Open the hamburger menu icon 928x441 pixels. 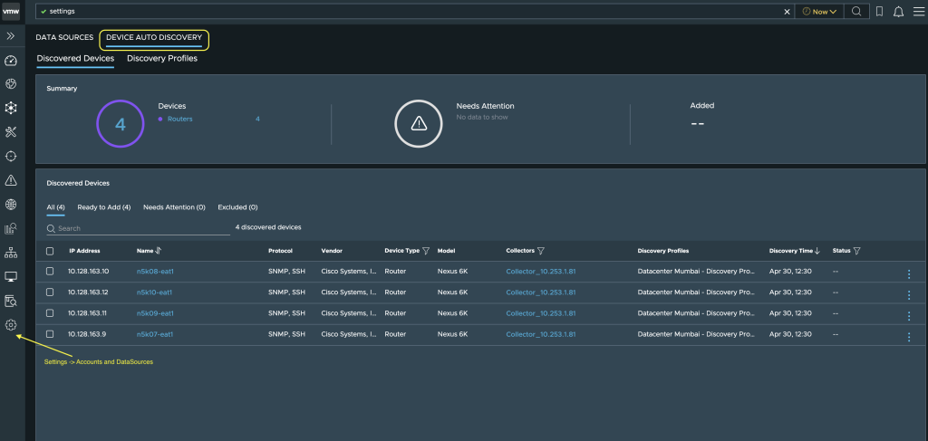pyautogui.click(x=917, y=11)
